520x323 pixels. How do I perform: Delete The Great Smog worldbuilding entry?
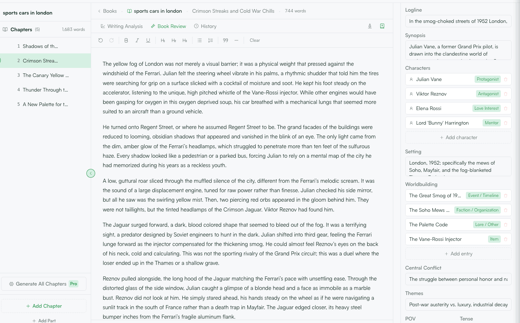point(505,195)
